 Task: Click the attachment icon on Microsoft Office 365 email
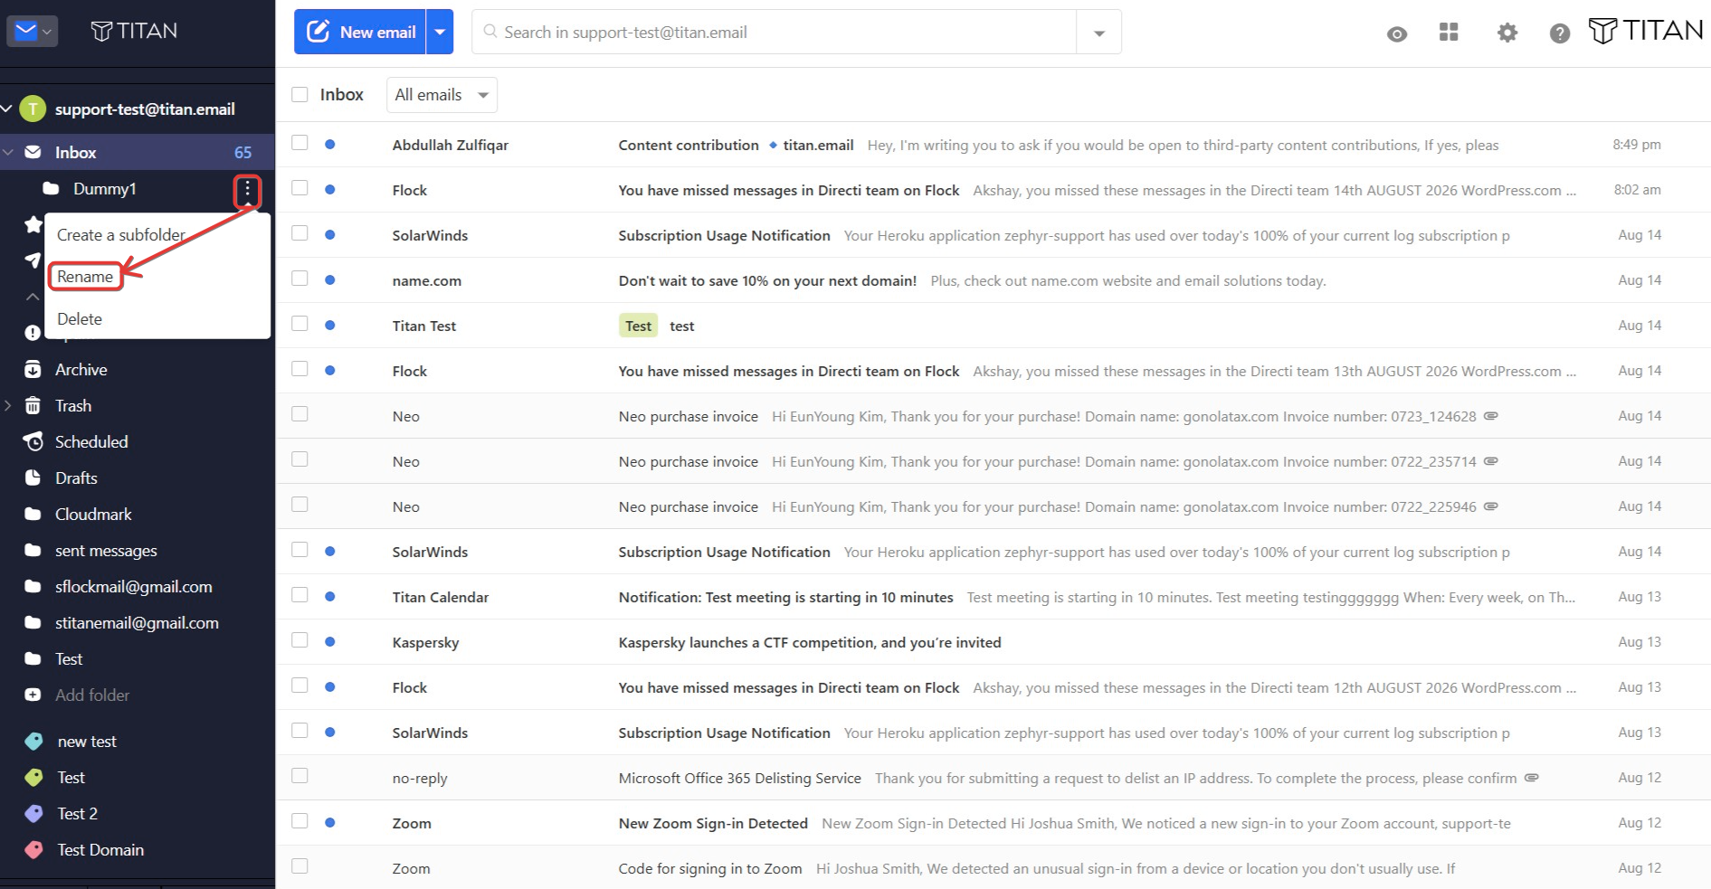click(x=1532, y=778)
